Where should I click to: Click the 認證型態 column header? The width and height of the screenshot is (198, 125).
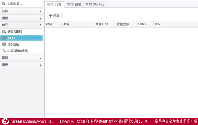point(126,24)
